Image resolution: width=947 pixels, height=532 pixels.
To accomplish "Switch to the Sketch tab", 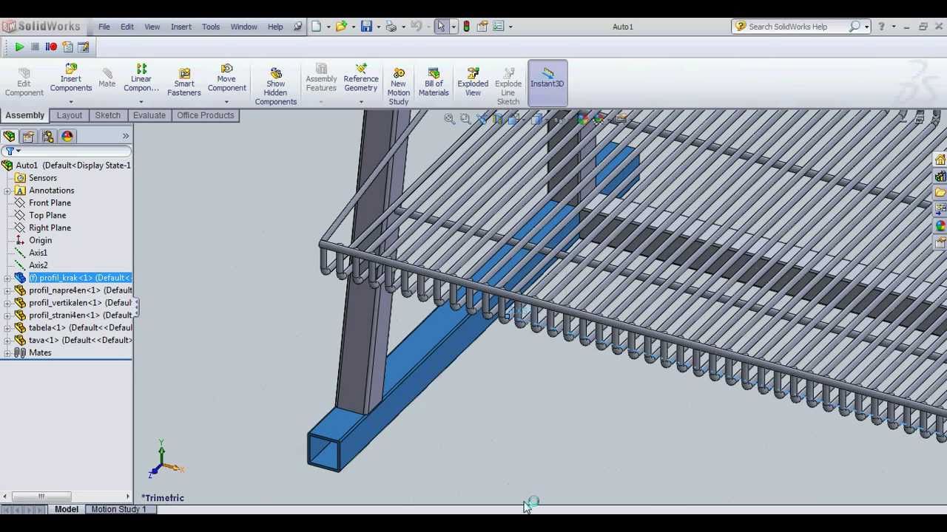I will (107, 115).
